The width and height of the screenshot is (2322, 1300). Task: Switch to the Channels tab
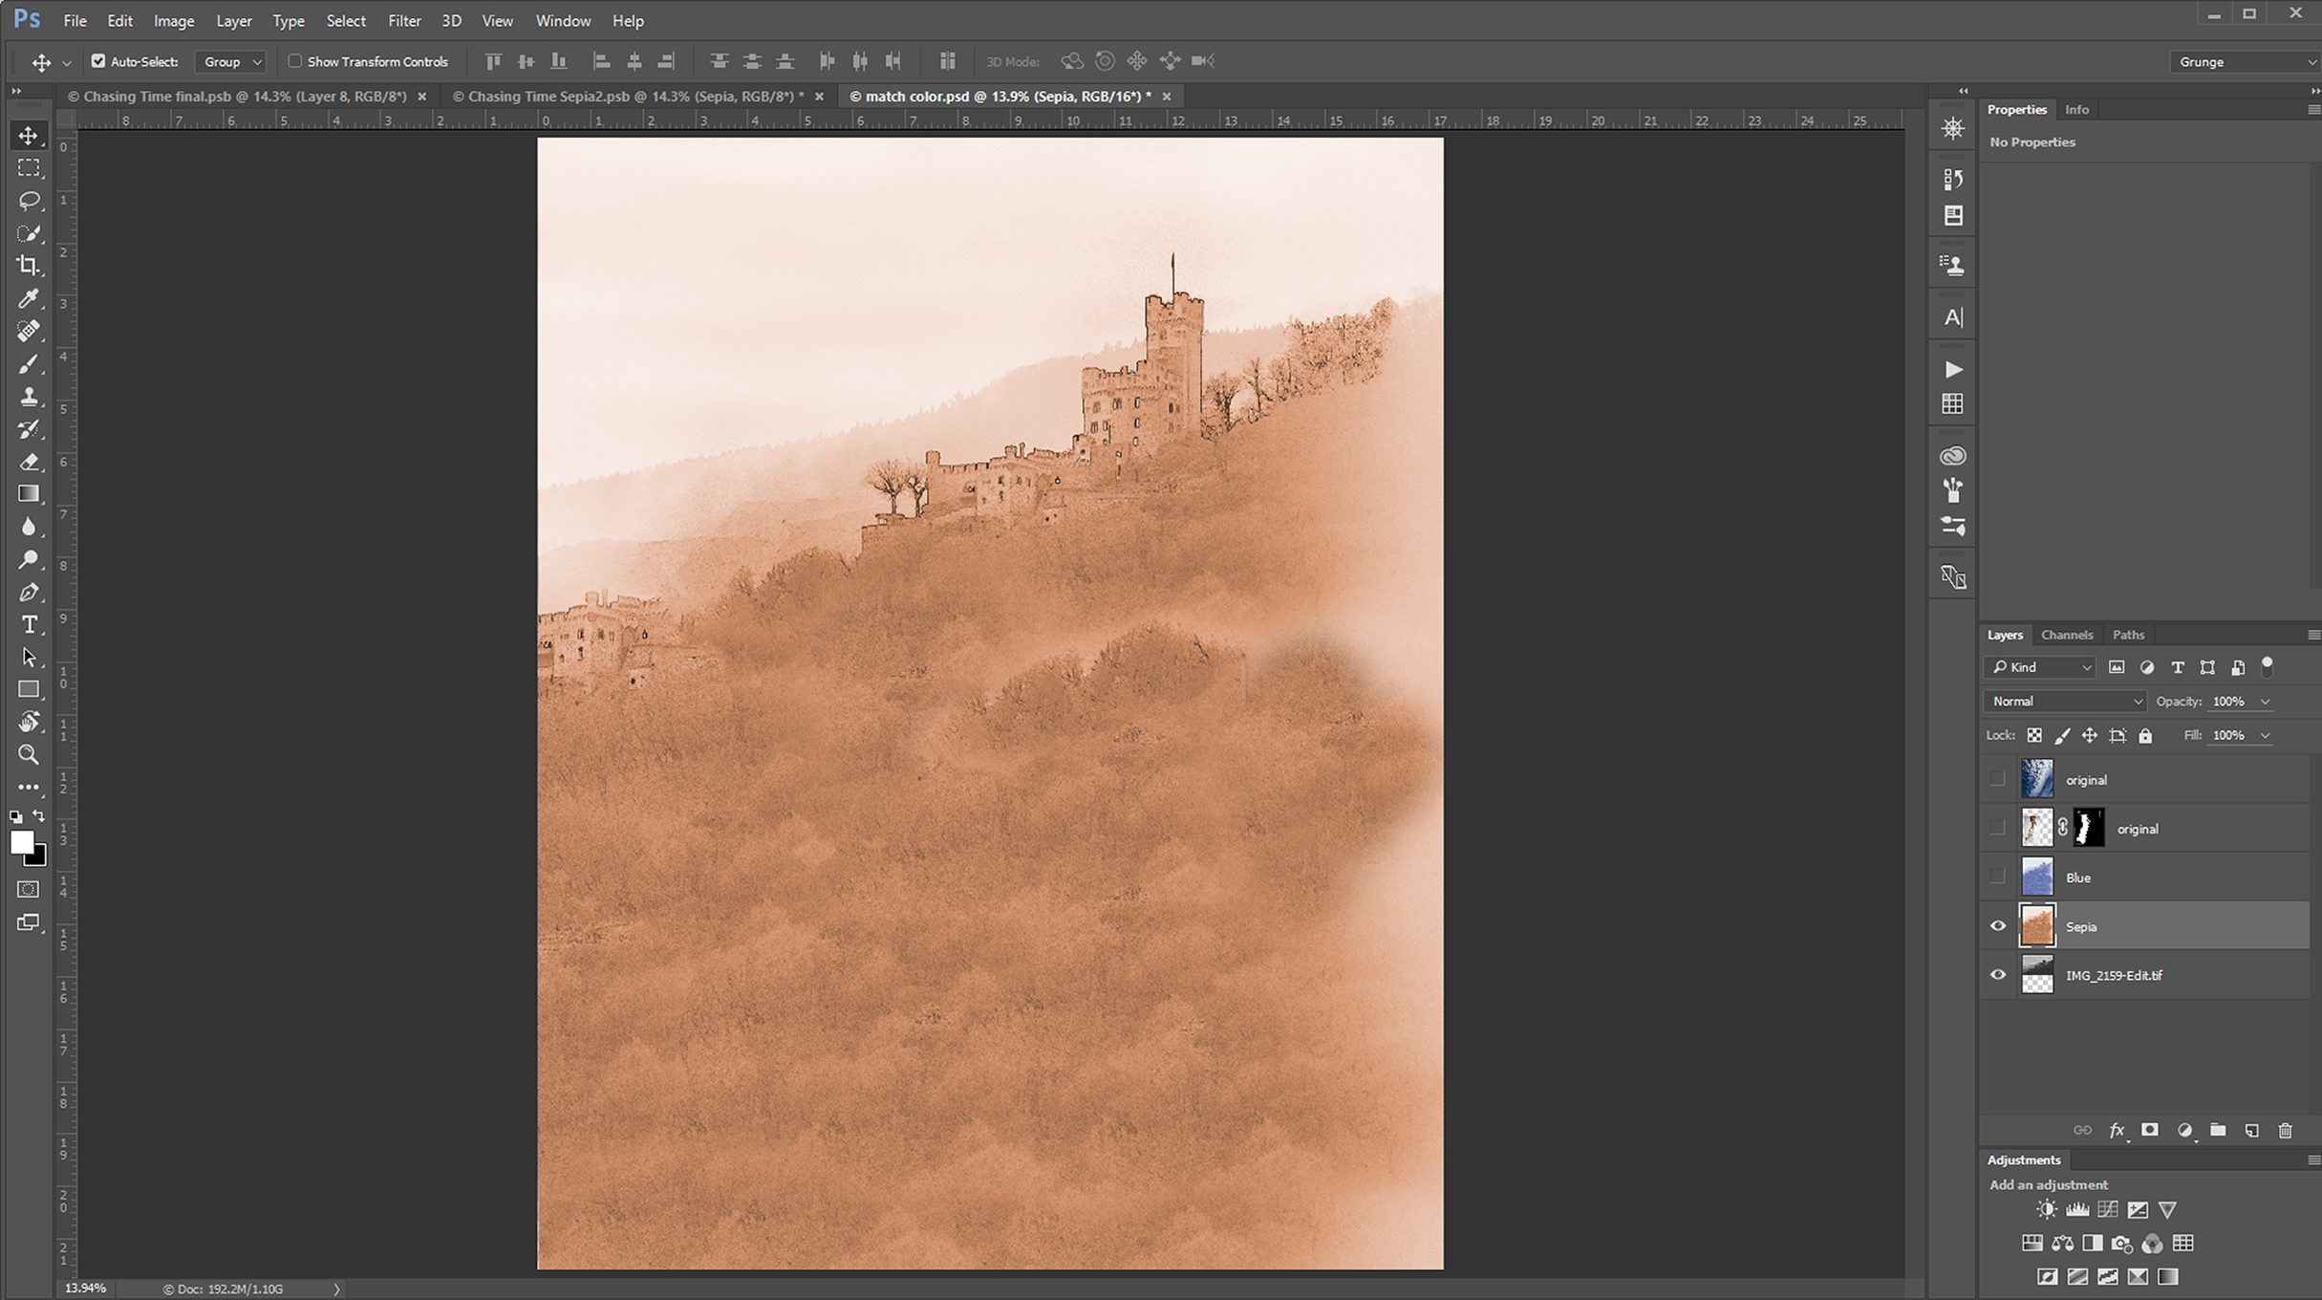click(2066, 635)
